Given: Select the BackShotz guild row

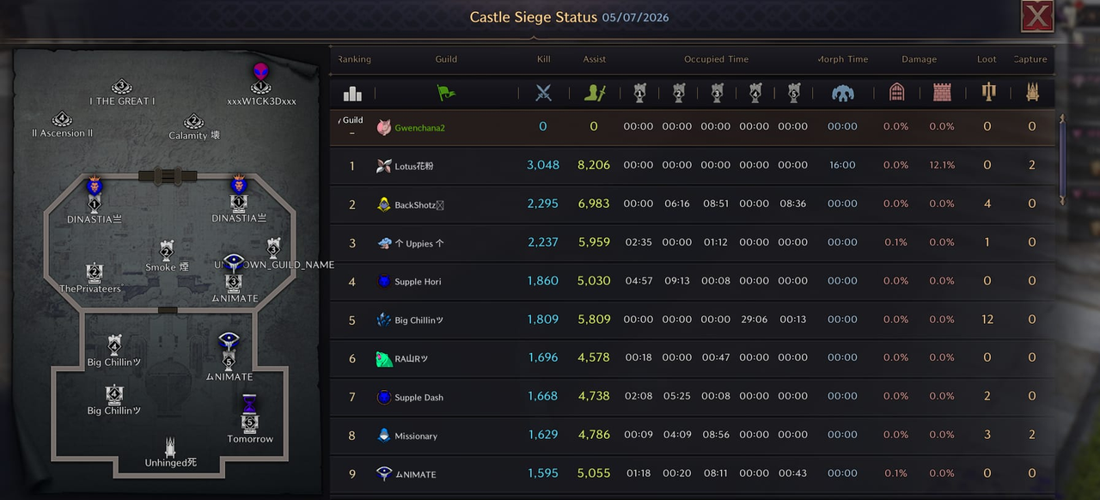Looking at the screenshot, I should click(x=693, y=204).
